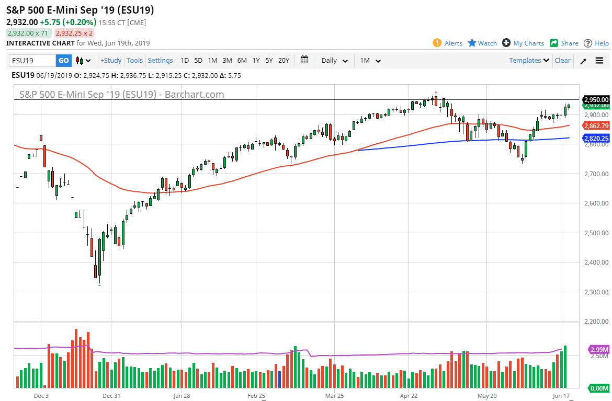Screen dimensions: 612x401
Task: Click the Watch star icon
Action: point(481,43)
